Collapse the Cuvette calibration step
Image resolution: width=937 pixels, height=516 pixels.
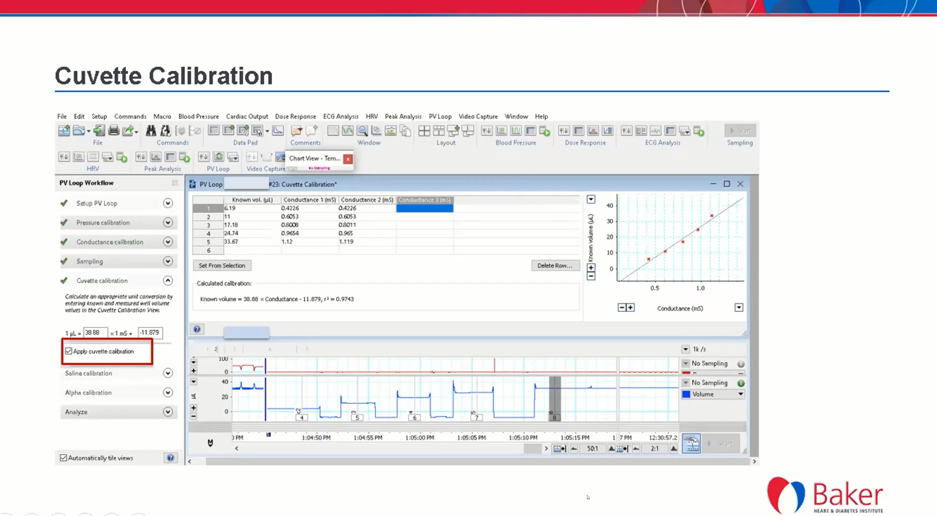[x=168, y=280]
